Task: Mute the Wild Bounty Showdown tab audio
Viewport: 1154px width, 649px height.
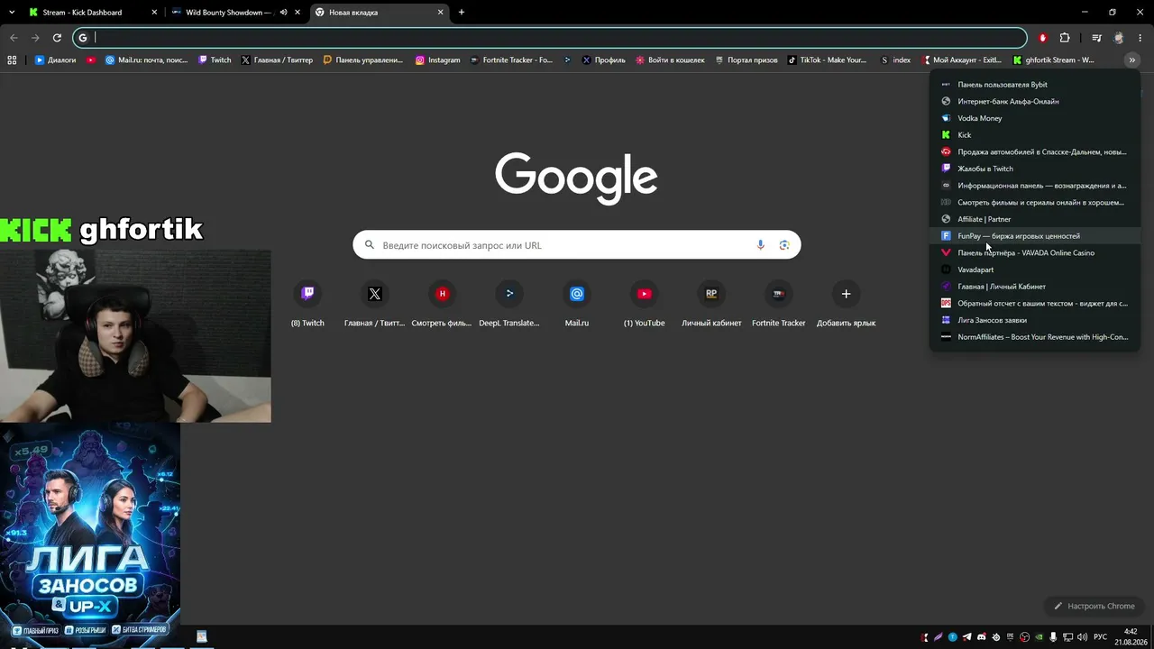Action: 284,13
